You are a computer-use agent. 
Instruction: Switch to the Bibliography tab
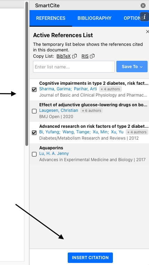tap(94, 18)
